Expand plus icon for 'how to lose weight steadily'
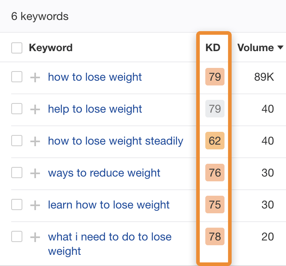The height and width of the screenshot is (266, 286). [36, 141]
